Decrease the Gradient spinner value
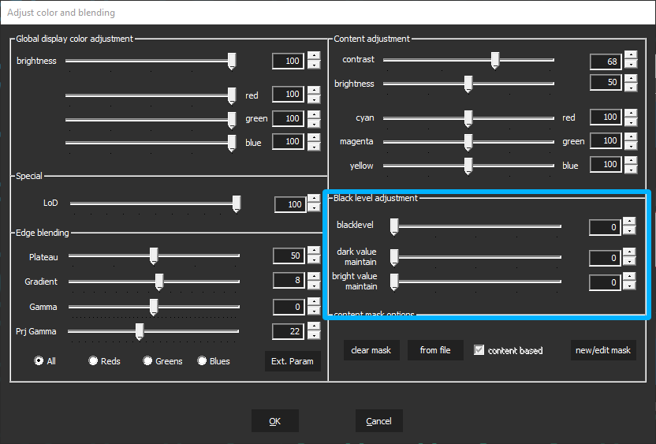Image resolution: width=656 pixels, height=444 pixels. point(314,285)
